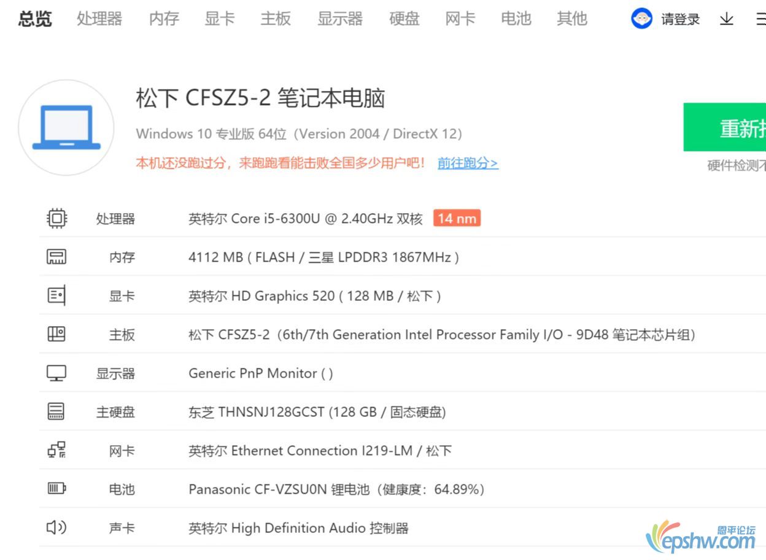Open the 主板 tab
This screenshot has height=560, width=766.
point(276,19)
